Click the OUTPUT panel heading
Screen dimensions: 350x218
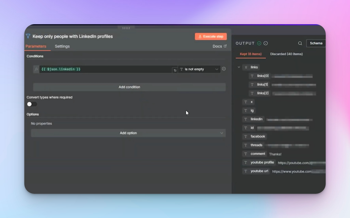245,43
